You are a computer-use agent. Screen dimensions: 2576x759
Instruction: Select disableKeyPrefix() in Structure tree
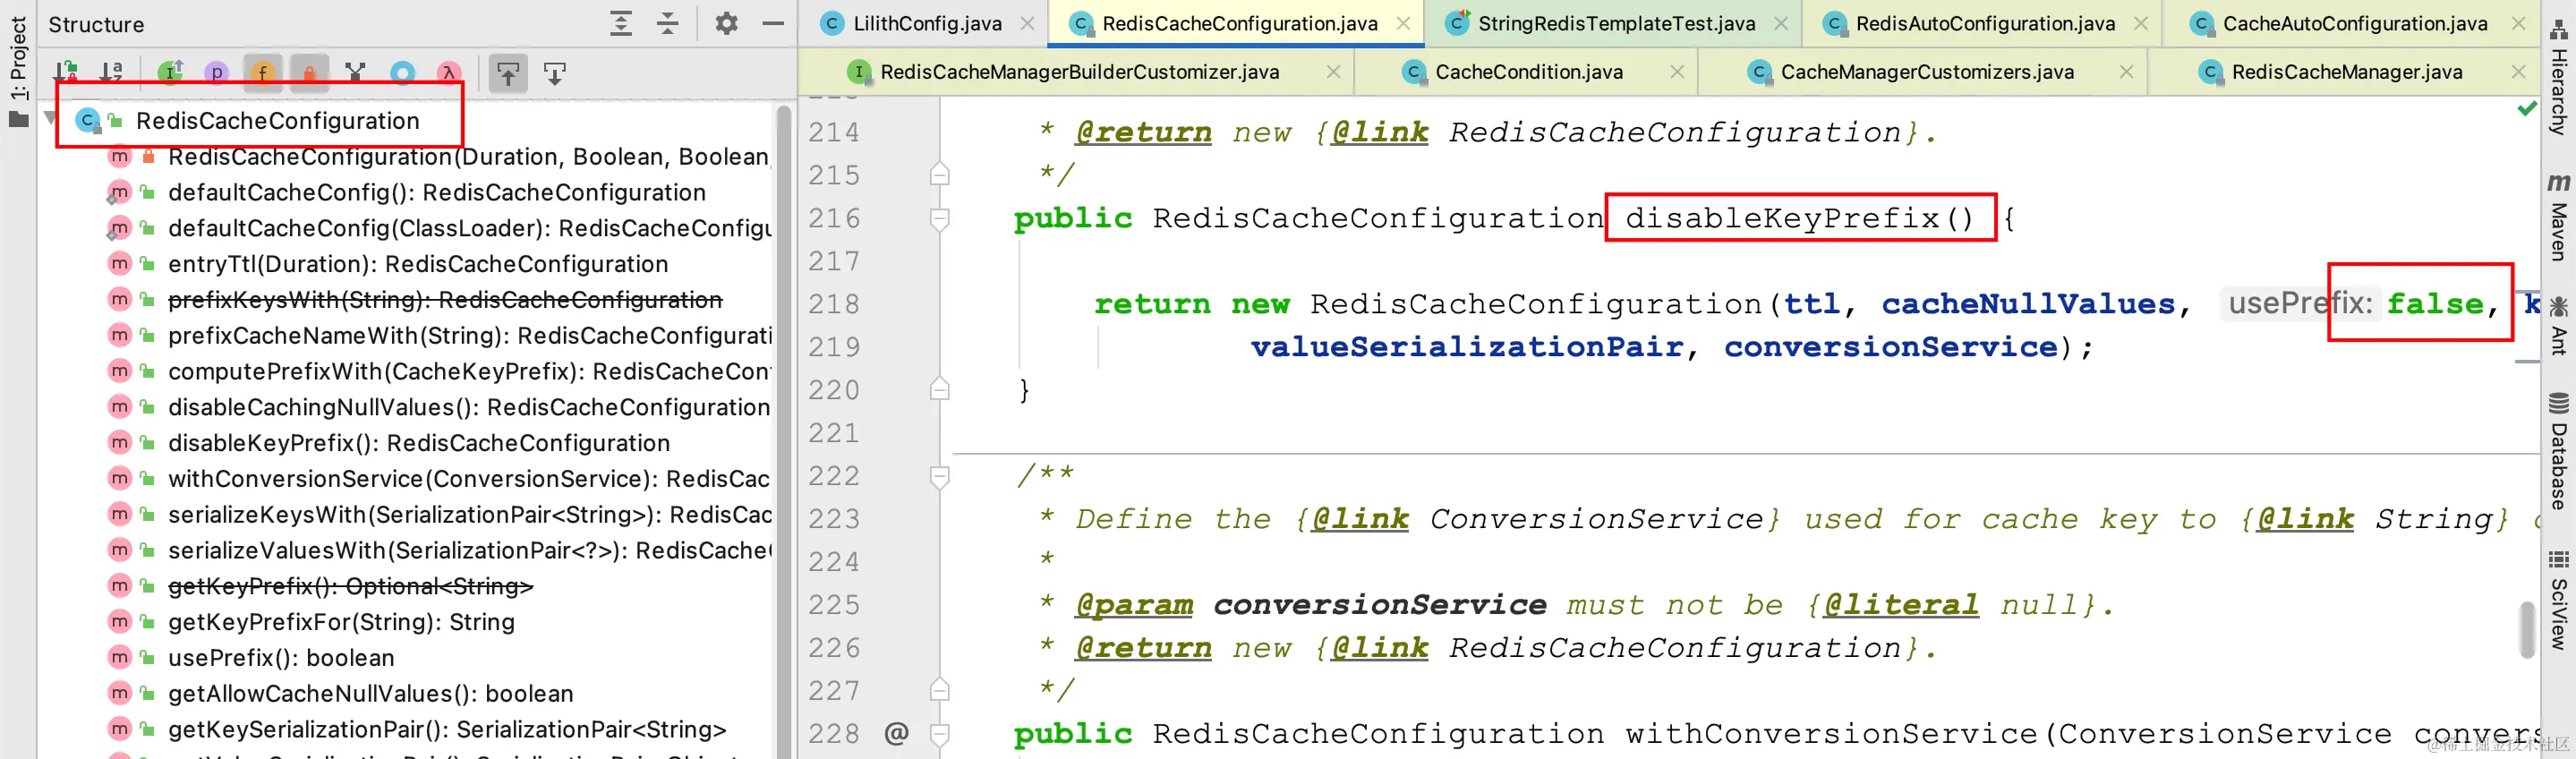pyautogui.click(x=419, y=443)
